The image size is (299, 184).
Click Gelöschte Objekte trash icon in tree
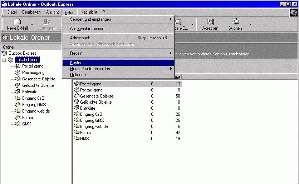coord(18,85)
